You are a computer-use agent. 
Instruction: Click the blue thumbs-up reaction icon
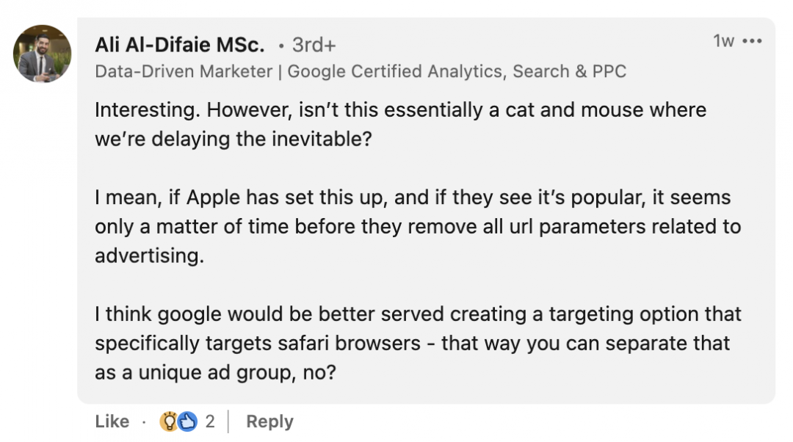(187, 421)
